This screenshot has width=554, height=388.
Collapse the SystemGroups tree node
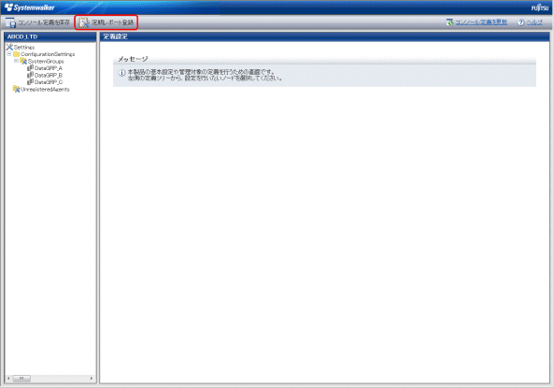tap(16, 61)
